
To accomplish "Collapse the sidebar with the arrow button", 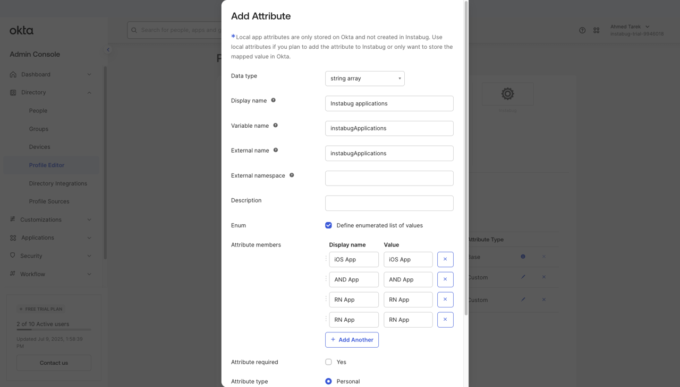I will tap(108, 50).
